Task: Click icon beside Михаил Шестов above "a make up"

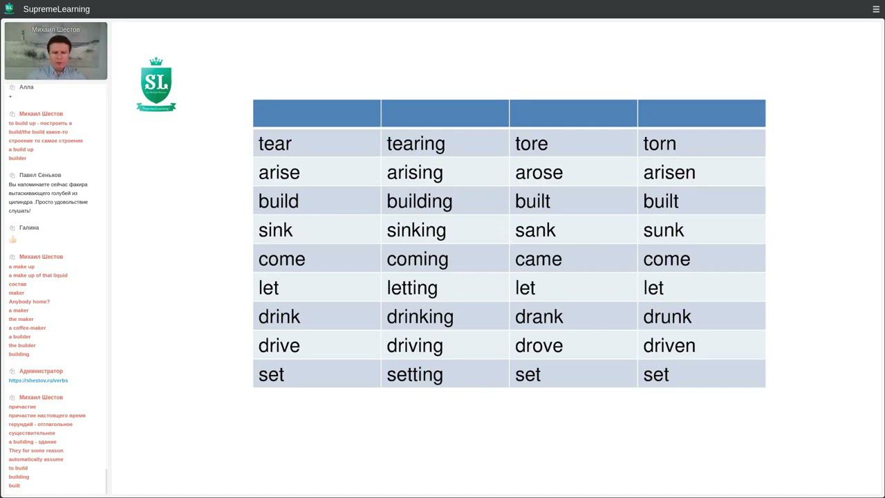Action: [x=12, y=257]
